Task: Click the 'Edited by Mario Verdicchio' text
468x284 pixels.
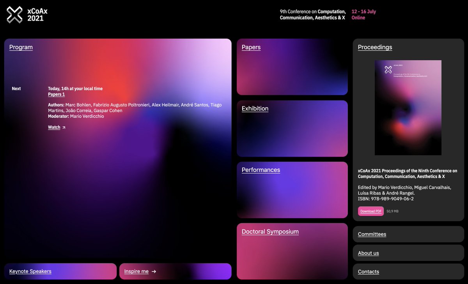Action: (x=404, y=190)
